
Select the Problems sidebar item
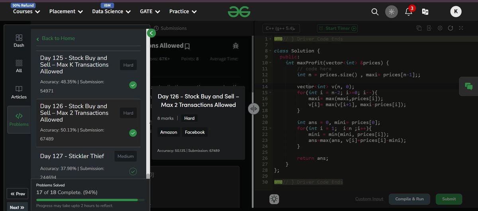pos(19,120)
